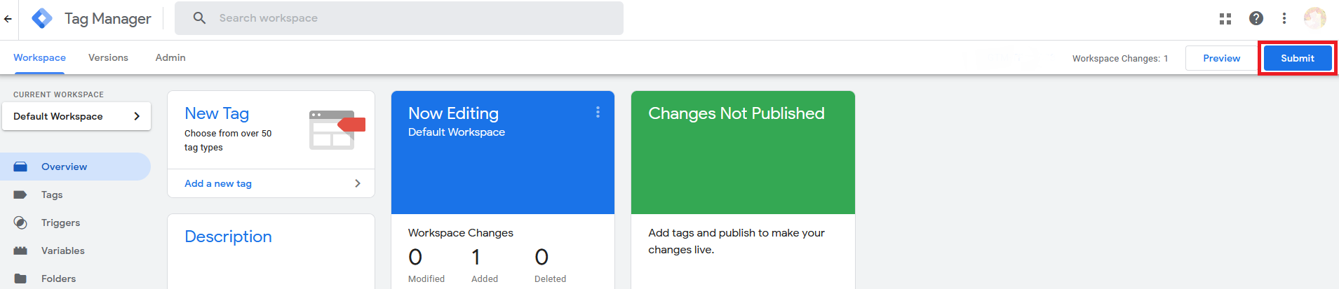Click into the Search workspace field
The width and height of the screenshot is (1339, 289).
pyautogui.click(x=399, y=18)
